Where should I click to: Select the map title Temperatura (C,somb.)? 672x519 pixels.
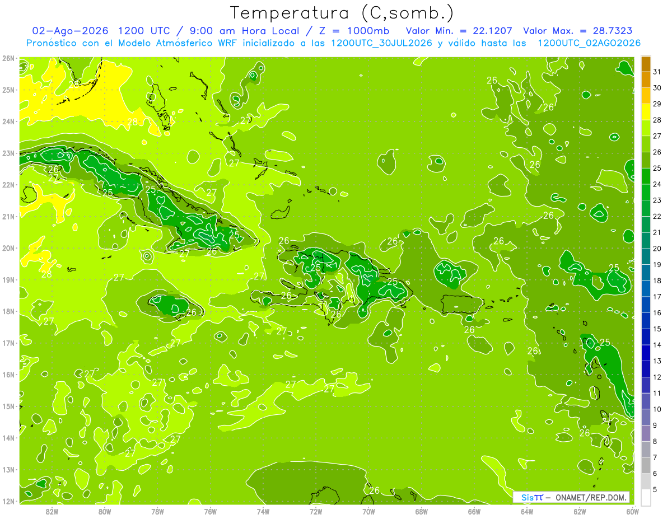coord(342,12)
